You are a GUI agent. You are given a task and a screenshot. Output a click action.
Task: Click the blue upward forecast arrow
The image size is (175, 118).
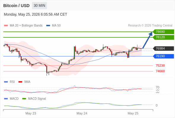click(x=147, y=40)
